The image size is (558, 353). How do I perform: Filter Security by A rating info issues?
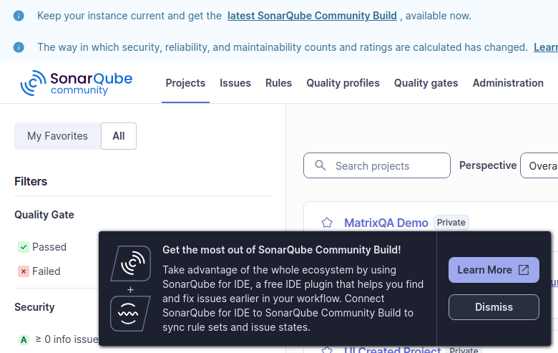click(59, 339)
